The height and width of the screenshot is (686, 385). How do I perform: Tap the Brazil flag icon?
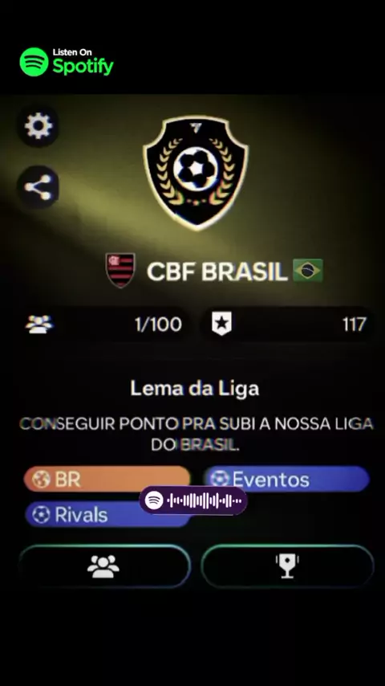[x=308, y=271]
